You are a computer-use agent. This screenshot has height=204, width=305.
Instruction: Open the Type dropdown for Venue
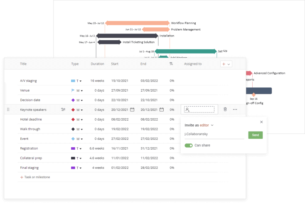(x=81, y=90)
